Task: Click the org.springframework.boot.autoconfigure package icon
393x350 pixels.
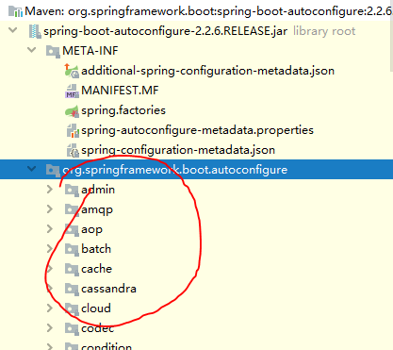Action: [x=53, y=170]
